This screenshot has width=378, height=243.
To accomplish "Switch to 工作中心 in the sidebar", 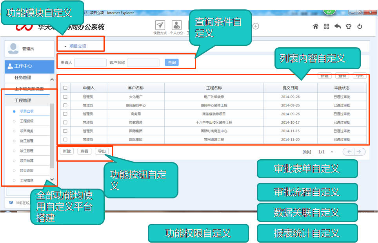I will pos(24,67).
